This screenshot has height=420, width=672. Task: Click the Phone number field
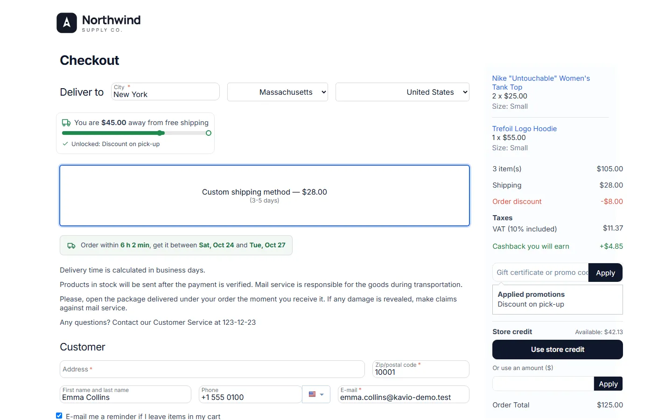pyautogui.click(x=250, y=394)
